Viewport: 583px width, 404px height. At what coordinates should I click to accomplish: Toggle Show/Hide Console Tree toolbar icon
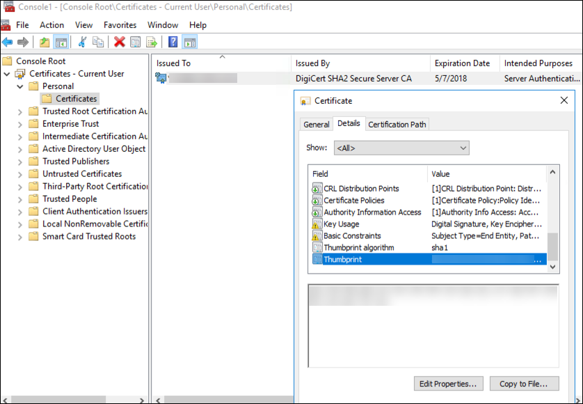click(61, 42)
